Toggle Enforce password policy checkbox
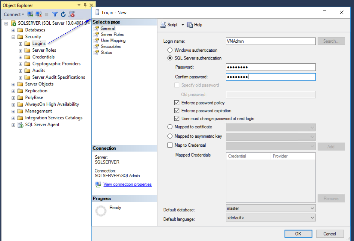 tap(177, 103)
